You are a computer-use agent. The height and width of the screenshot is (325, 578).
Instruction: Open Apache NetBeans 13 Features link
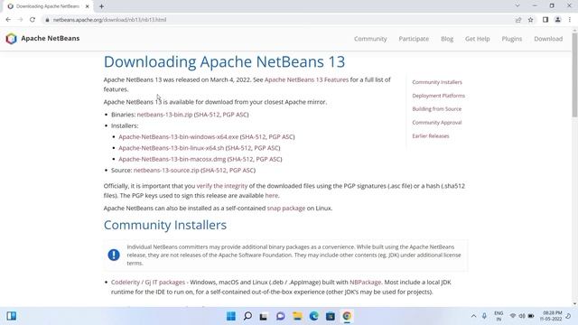pos(306,79)
